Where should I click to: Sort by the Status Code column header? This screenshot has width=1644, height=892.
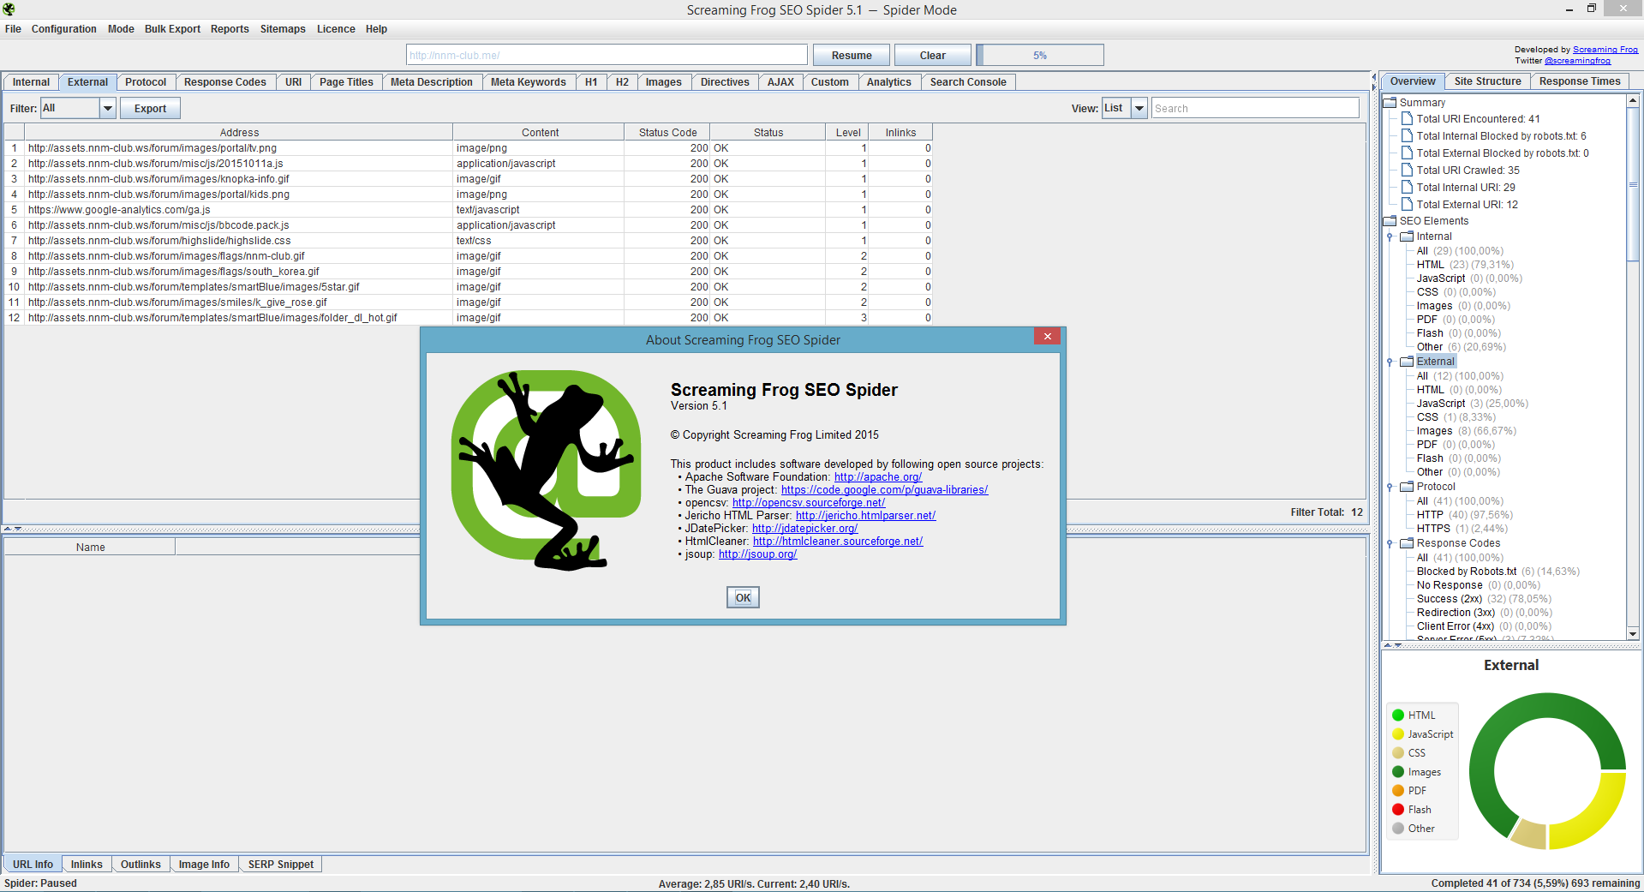(667, 133)
